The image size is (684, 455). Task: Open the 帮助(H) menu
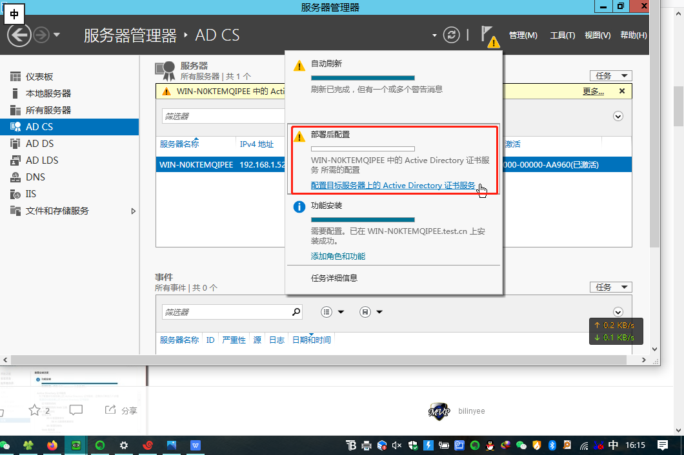coord(634,35)
